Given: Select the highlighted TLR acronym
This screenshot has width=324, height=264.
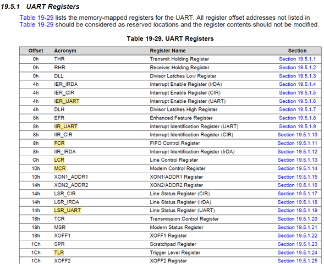Looking at the screenshot, I should 59,252.
